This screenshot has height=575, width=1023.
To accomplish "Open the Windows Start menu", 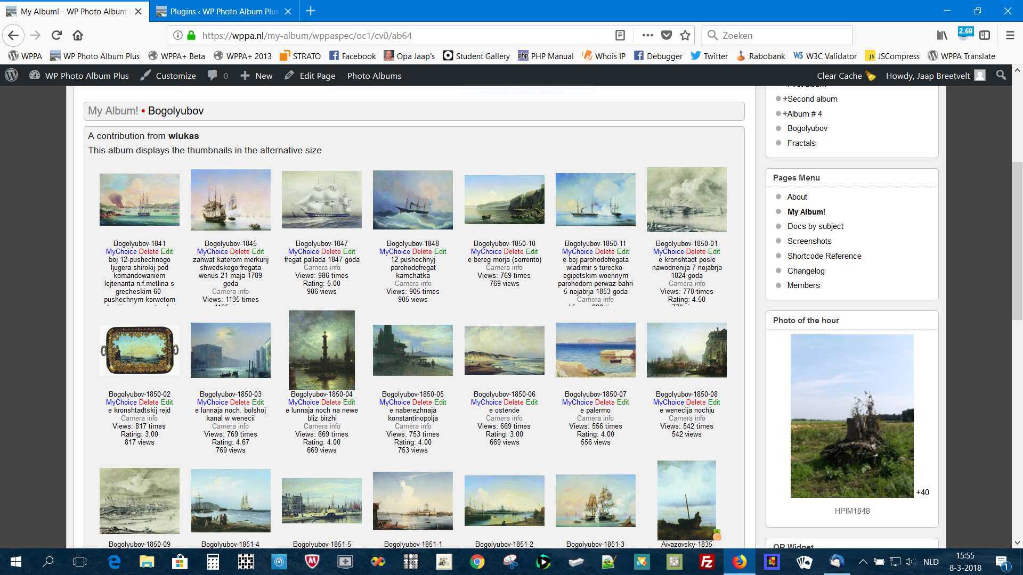I will (x=15, y=562).
